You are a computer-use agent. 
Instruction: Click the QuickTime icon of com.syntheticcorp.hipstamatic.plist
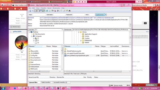(65, 55)
